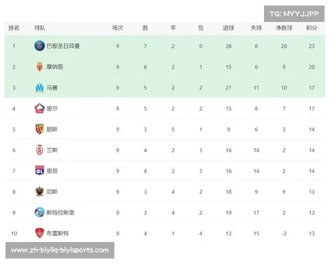Click the Paris Saint-Germain club logo
The width and height of the screenshot is (330, 264).
coord(40,46)
